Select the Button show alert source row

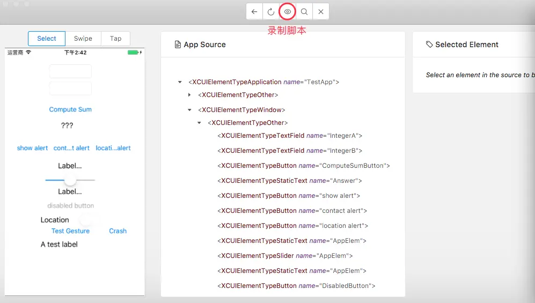(x=289, y=196)
